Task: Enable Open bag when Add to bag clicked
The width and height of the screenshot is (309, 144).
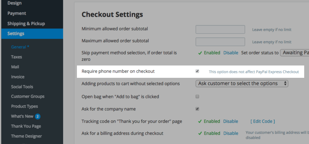Action: [x=197, y=97]
